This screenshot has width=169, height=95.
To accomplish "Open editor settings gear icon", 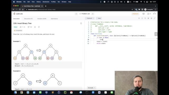I will click(x=151, y=18).
